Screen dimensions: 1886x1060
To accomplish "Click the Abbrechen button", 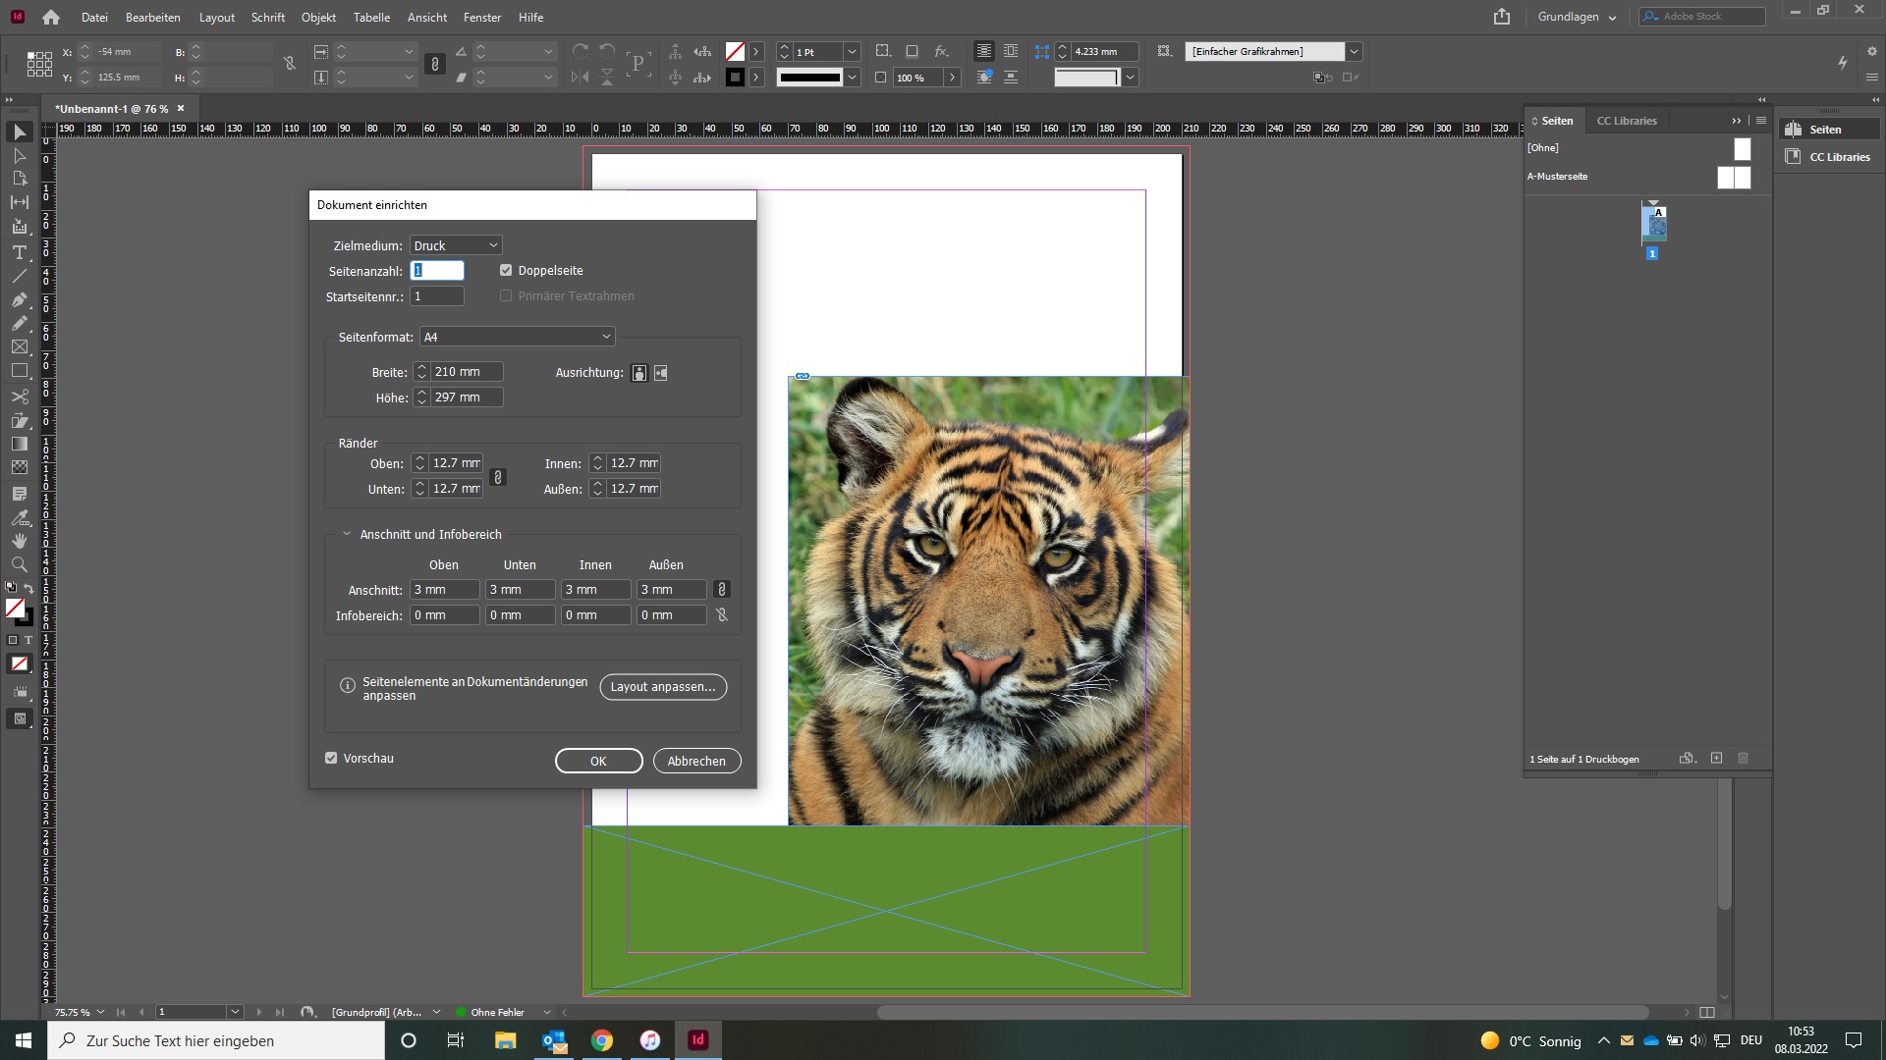I will (696, 761).
